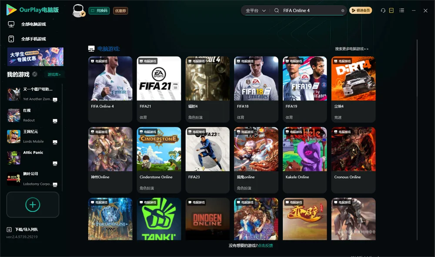
Task: Open the 搞鬼online game card
Action: pos(256,160)
